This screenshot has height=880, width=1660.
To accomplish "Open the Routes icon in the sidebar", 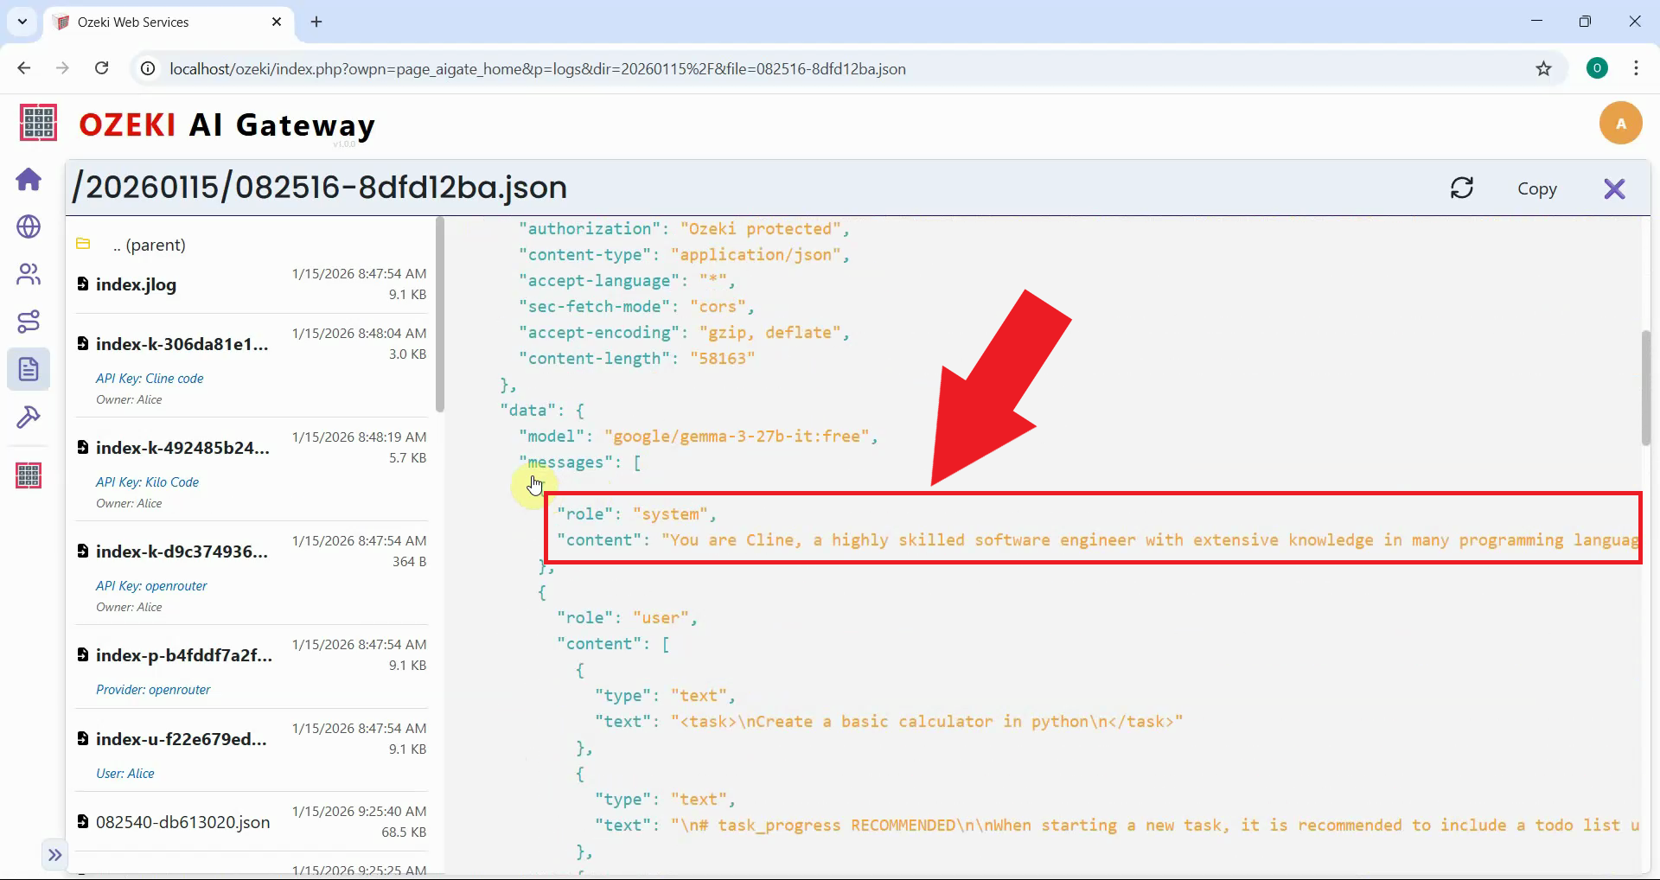I will (x=29, y=322).
